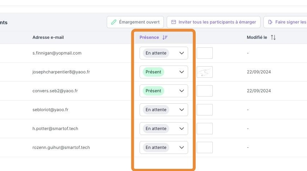Sort by Présence using its sort icon
The height and width of the screenshot is (171, 307).
pyautogui.click(x=165, y=37)
